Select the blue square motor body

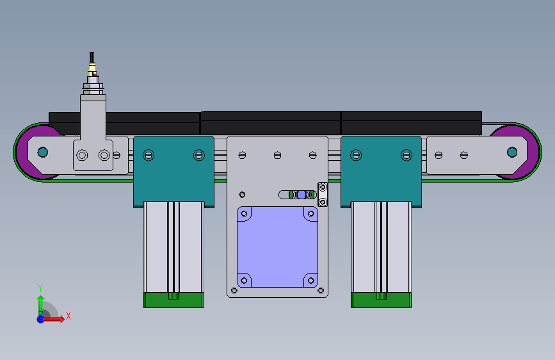[x=278, y=247]
